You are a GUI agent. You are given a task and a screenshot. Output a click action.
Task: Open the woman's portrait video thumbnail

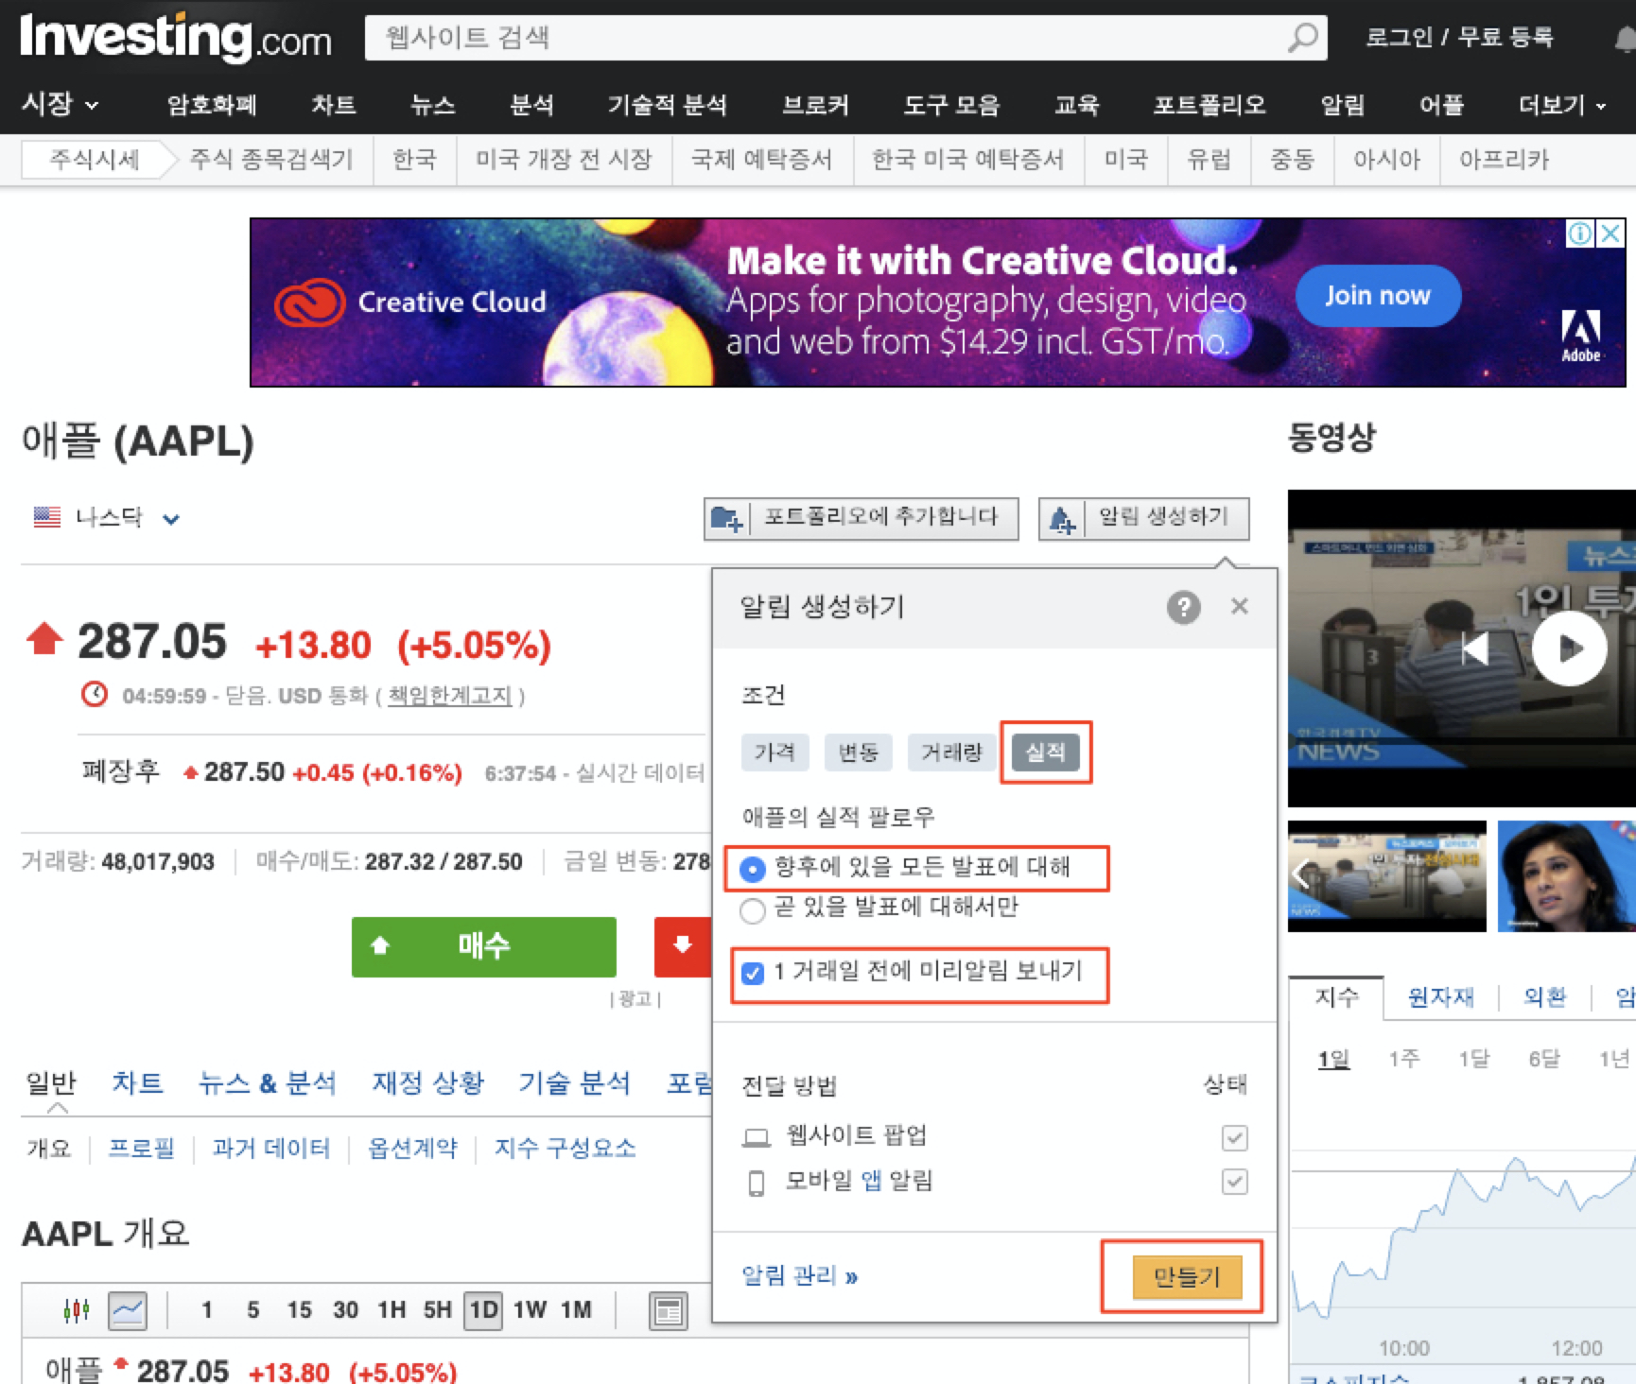[1566, 876]
